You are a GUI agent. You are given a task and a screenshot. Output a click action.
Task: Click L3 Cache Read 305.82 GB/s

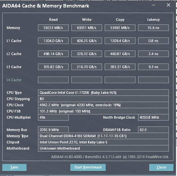tap(53, 67)
